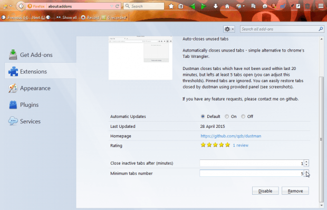327x210 pixels.
Task: Click the Firefox back arrow button
Action: [21, 6]
